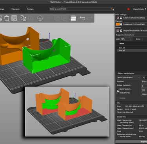Click the Name column header

(122, 43)
